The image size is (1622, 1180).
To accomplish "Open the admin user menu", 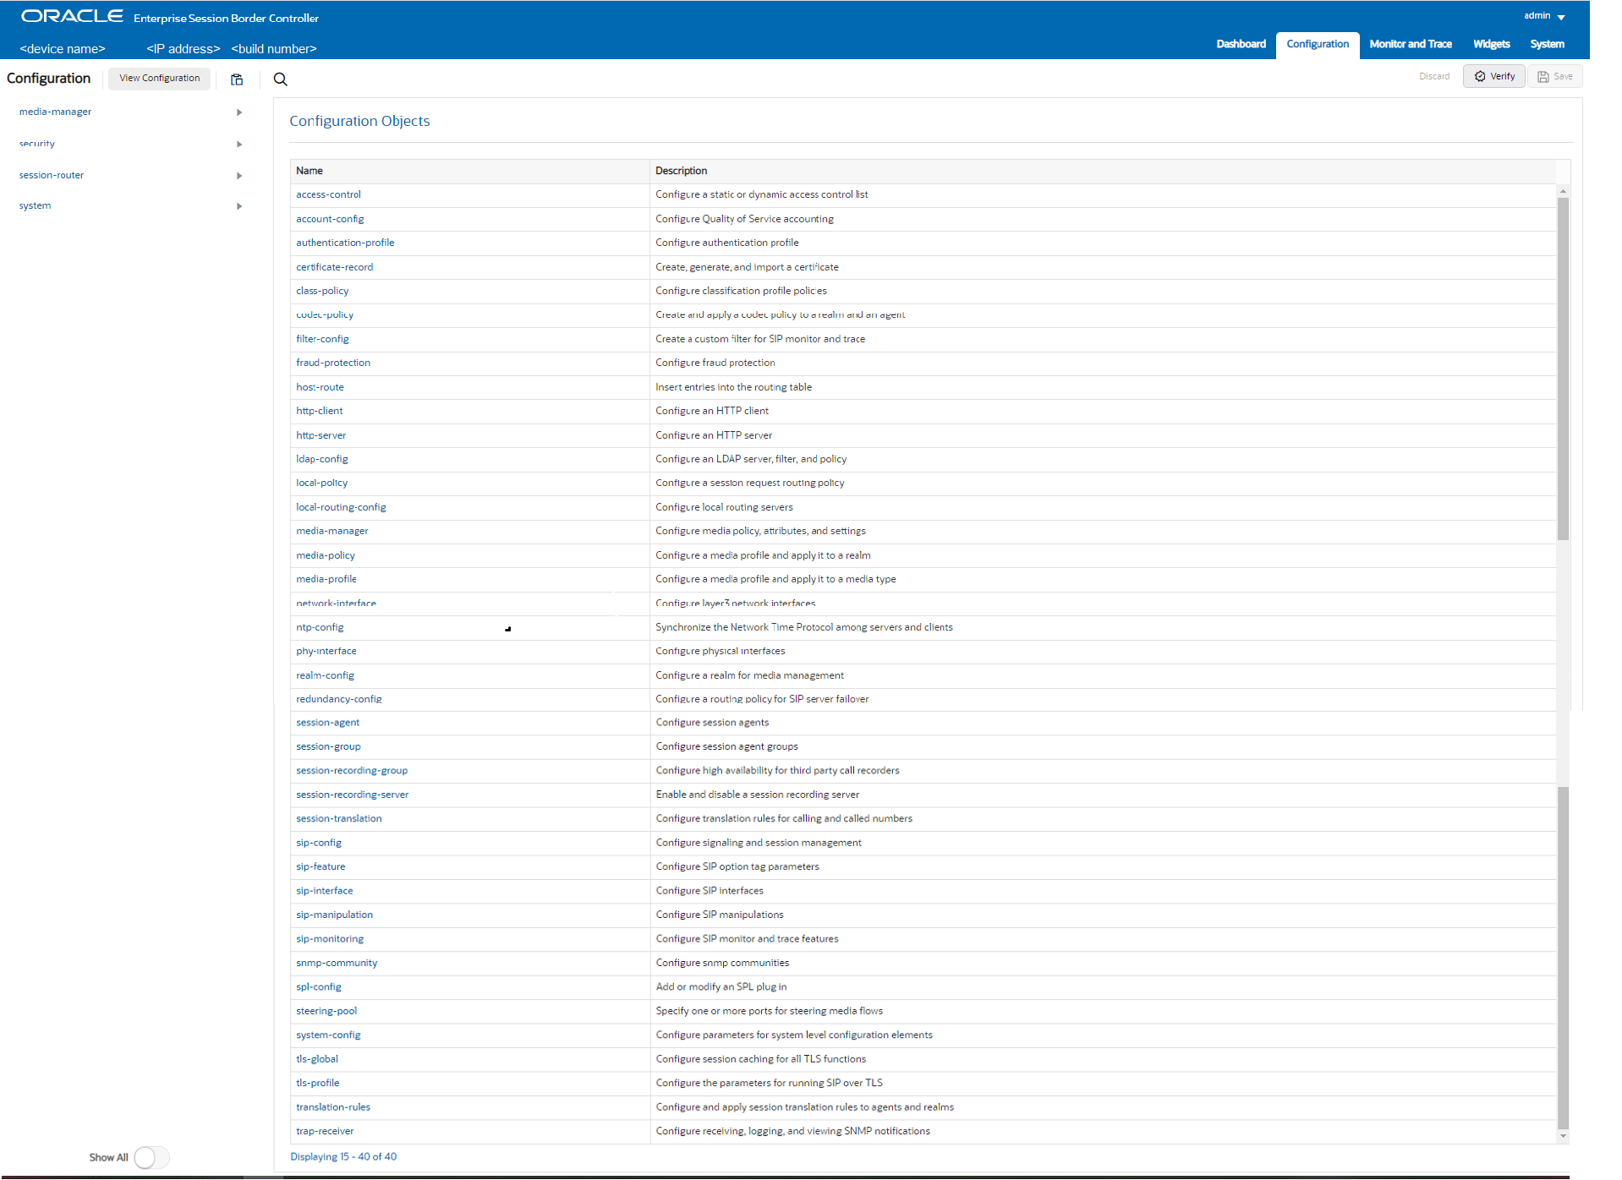I will tap(1543, 15).
